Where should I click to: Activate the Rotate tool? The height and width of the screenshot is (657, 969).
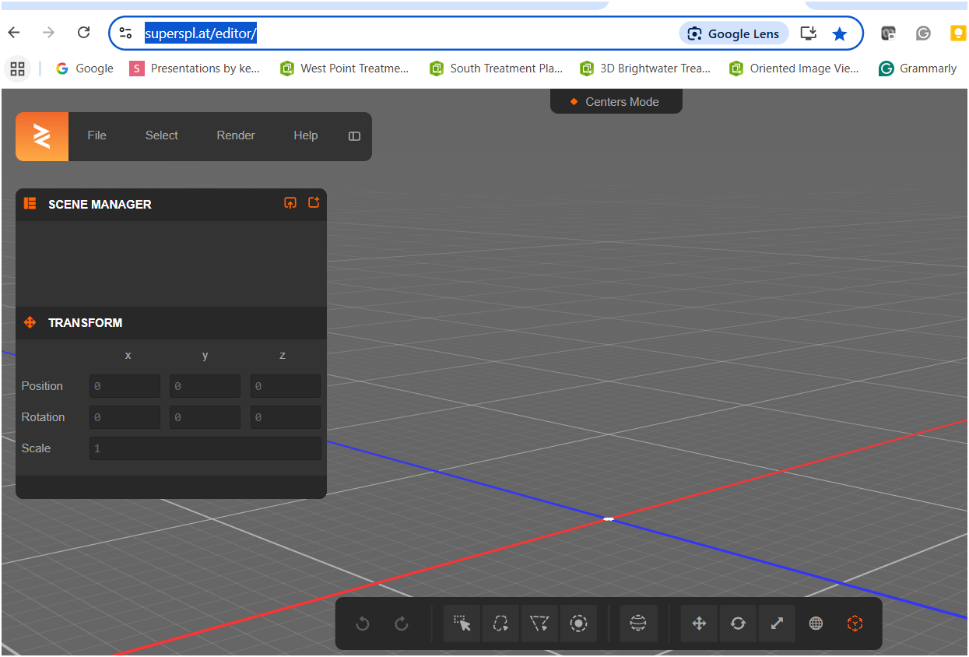tap(738, 624)
